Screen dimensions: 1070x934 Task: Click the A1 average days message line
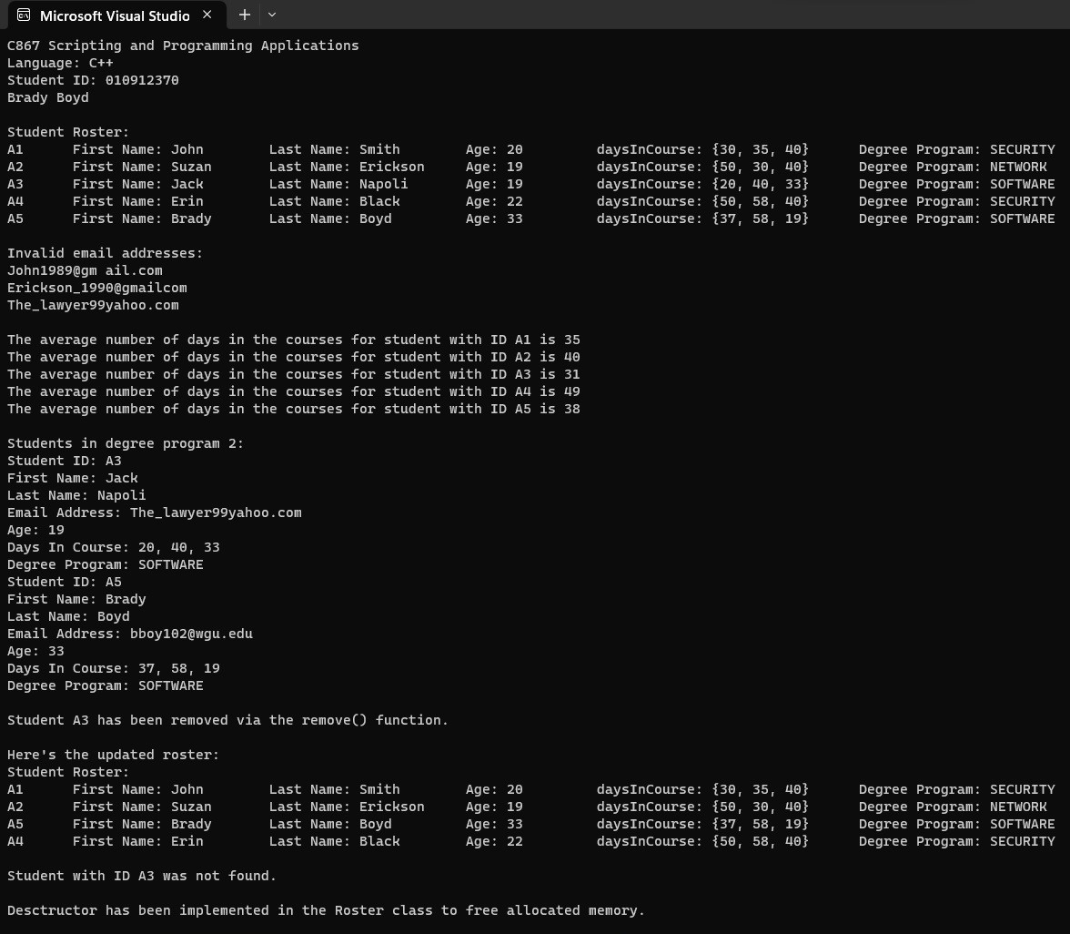[291, 339]
